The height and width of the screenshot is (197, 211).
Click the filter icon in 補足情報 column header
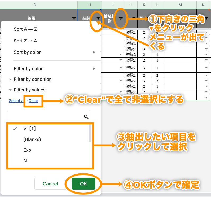pyautogui.click(x=121, y=19)
